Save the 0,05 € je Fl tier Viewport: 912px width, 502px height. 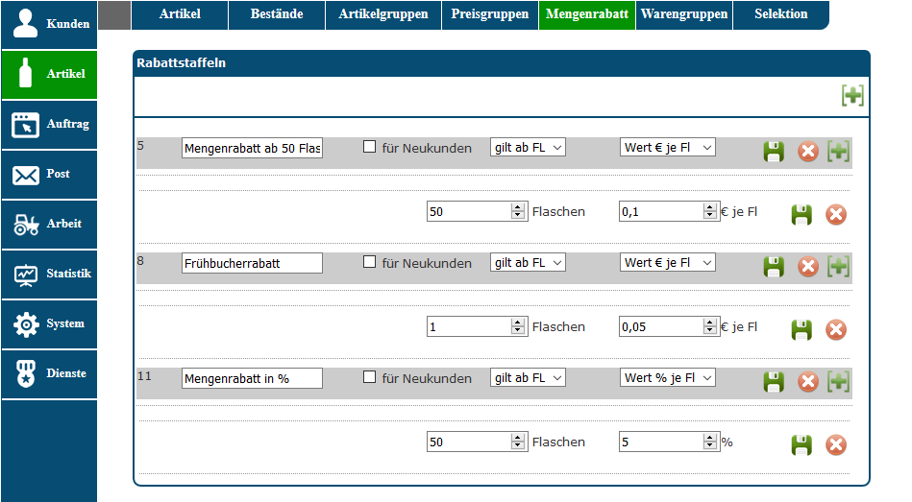801,330
